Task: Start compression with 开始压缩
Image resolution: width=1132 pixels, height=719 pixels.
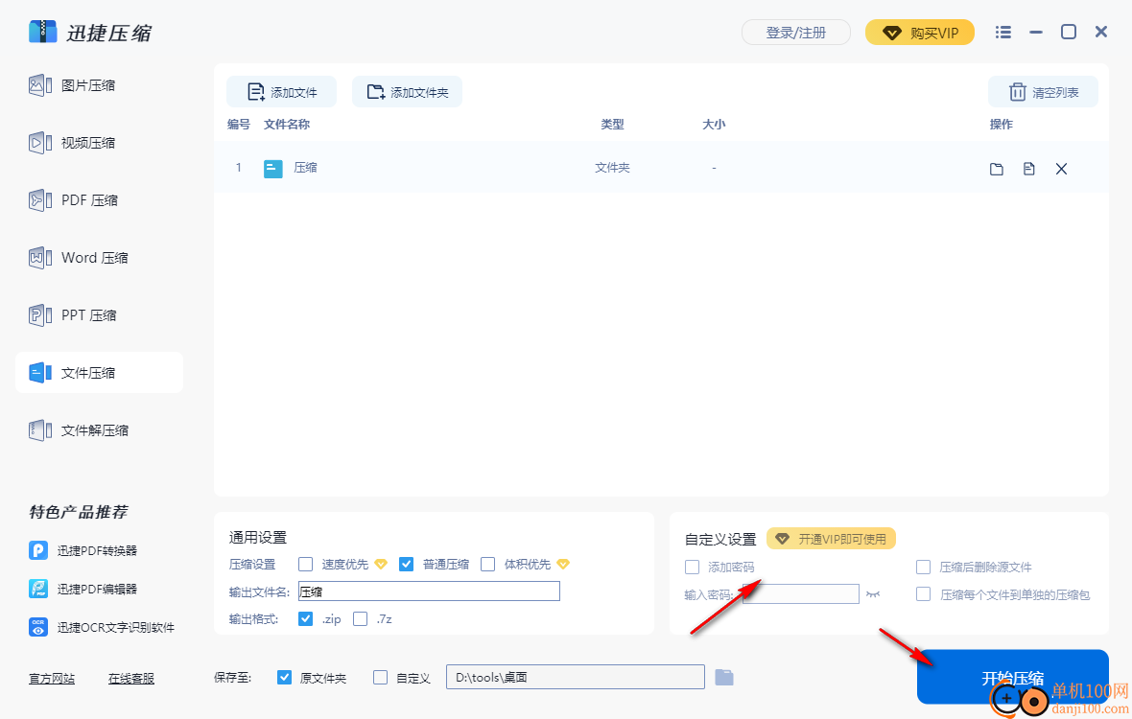Action: (1012, 677)
